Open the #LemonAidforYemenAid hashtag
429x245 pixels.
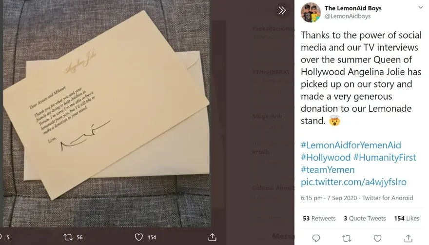click(351, 145)
